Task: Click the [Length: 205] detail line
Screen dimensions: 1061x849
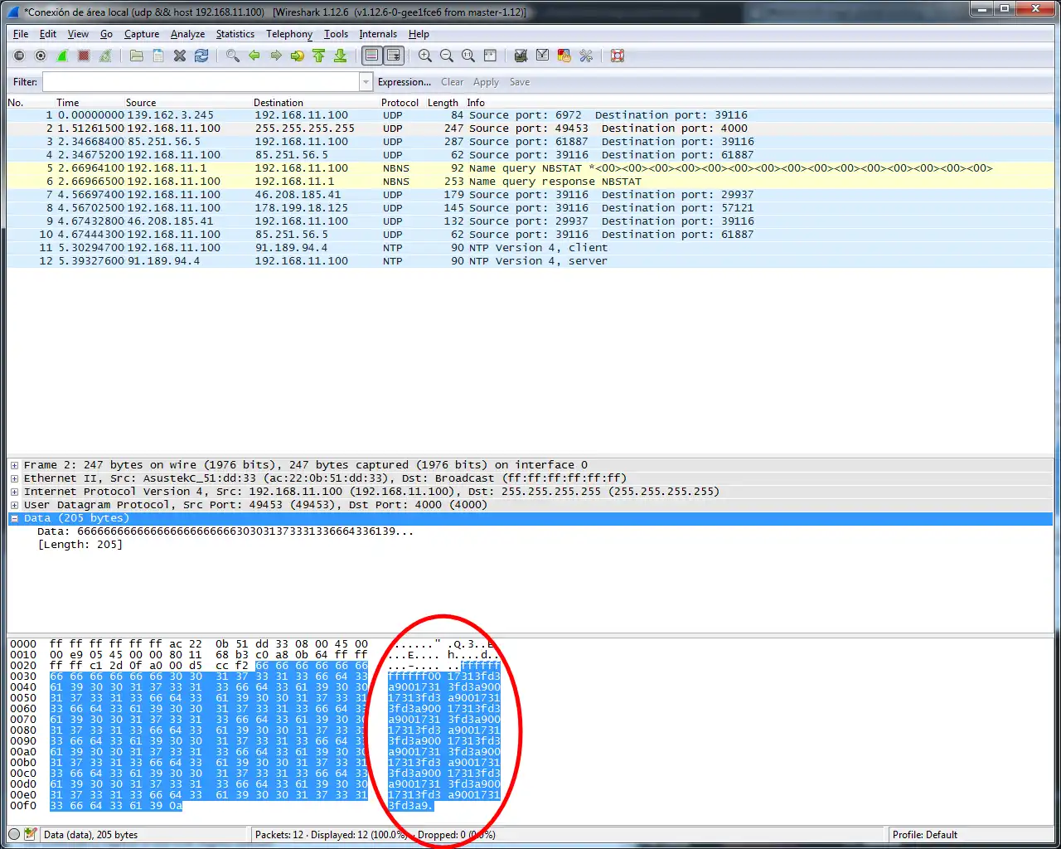Action: click(x=80, y=545)
